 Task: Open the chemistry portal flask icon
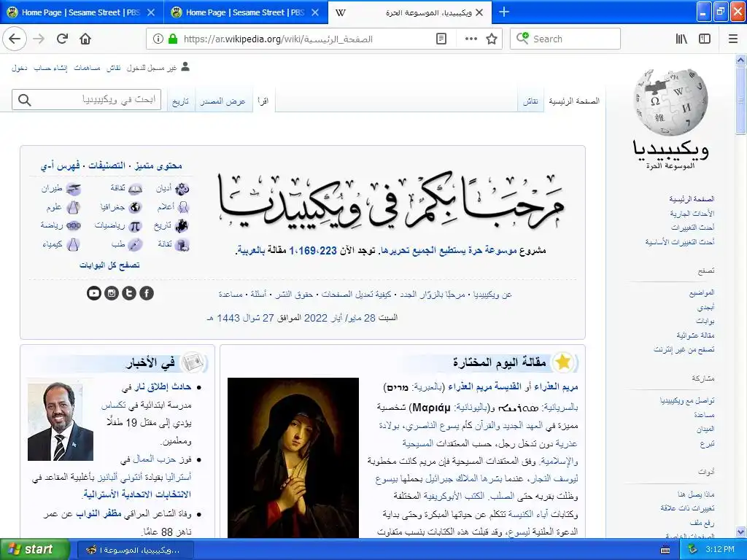[x=73, y=245]
